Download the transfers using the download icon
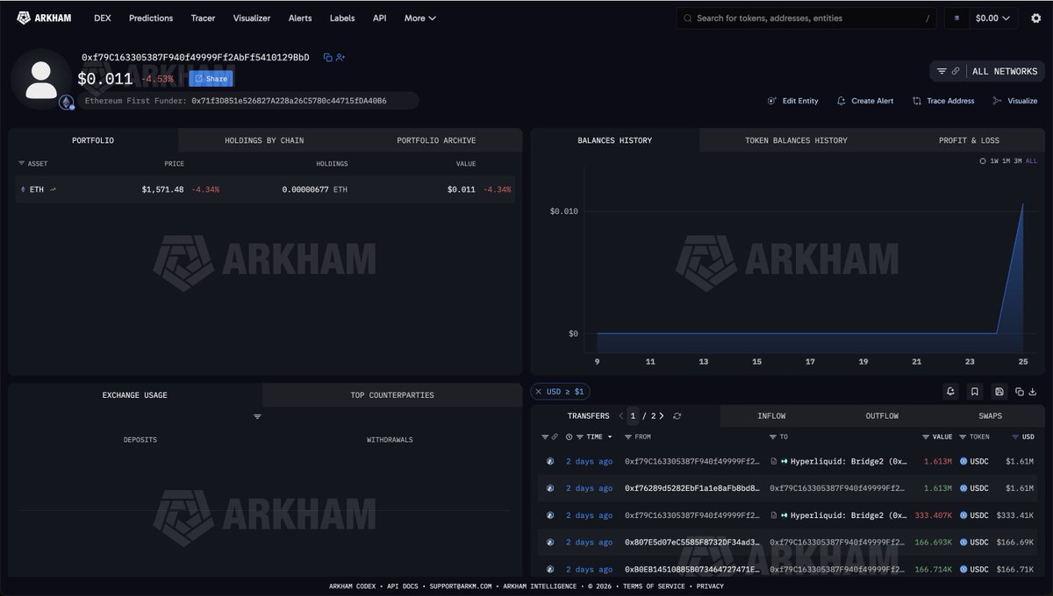Viewport: 1053px width, 596px height. 1033,392
